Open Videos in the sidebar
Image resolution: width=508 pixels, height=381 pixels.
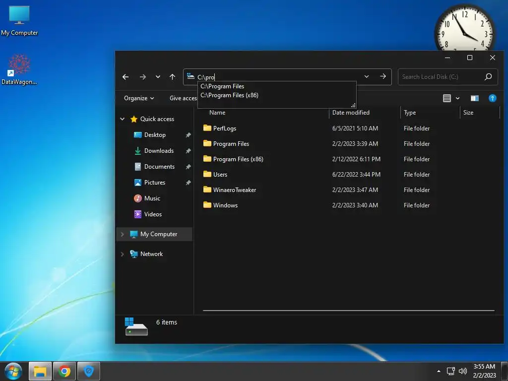tap(153, 214)
